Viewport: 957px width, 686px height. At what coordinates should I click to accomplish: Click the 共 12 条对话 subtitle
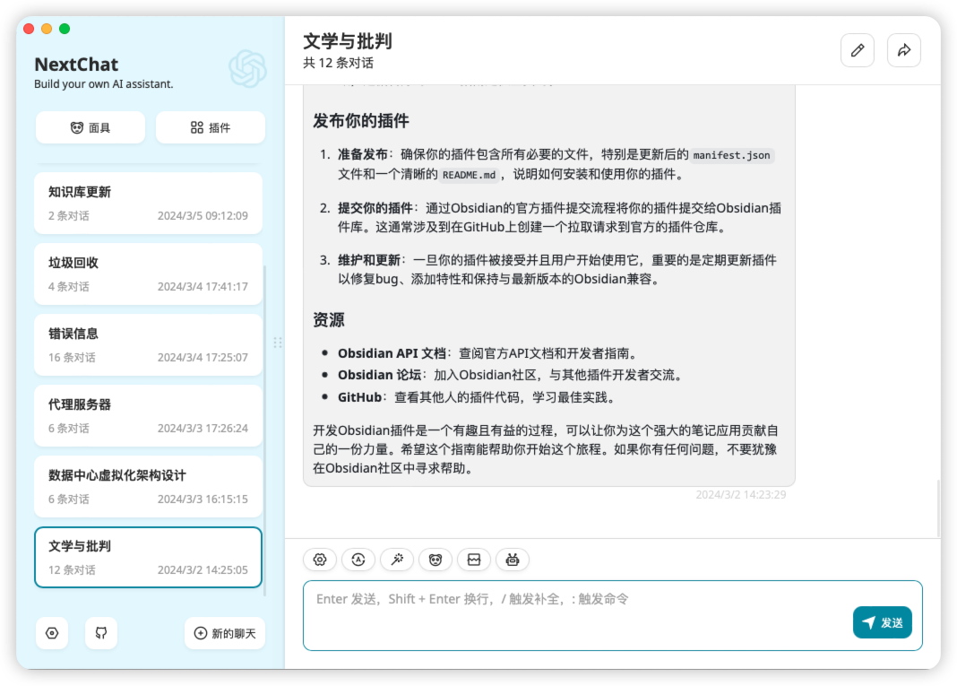pos(338,63)
